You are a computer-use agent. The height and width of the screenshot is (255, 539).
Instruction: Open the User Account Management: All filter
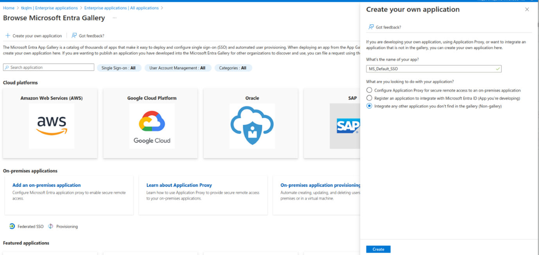177,68
